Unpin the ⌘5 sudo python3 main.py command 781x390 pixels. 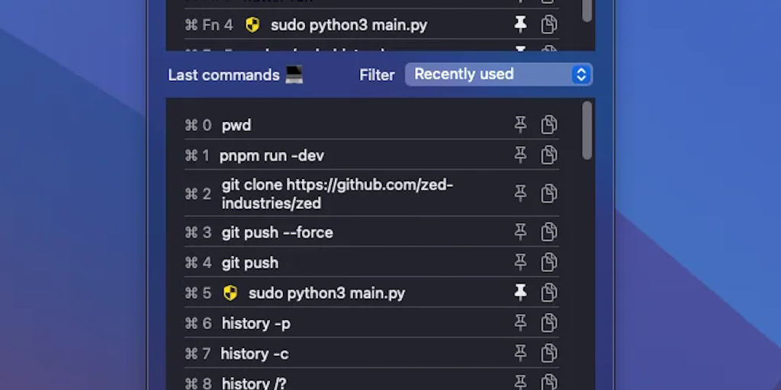(x=521, y=292)
